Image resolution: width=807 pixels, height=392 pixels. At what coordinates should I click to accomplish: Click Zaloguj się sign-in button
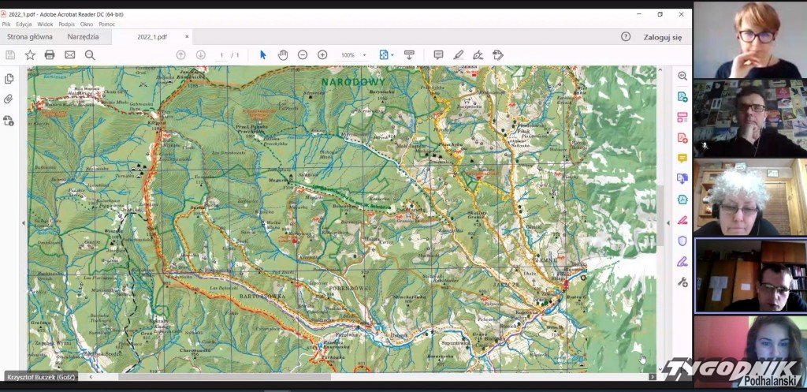[662, 37]
